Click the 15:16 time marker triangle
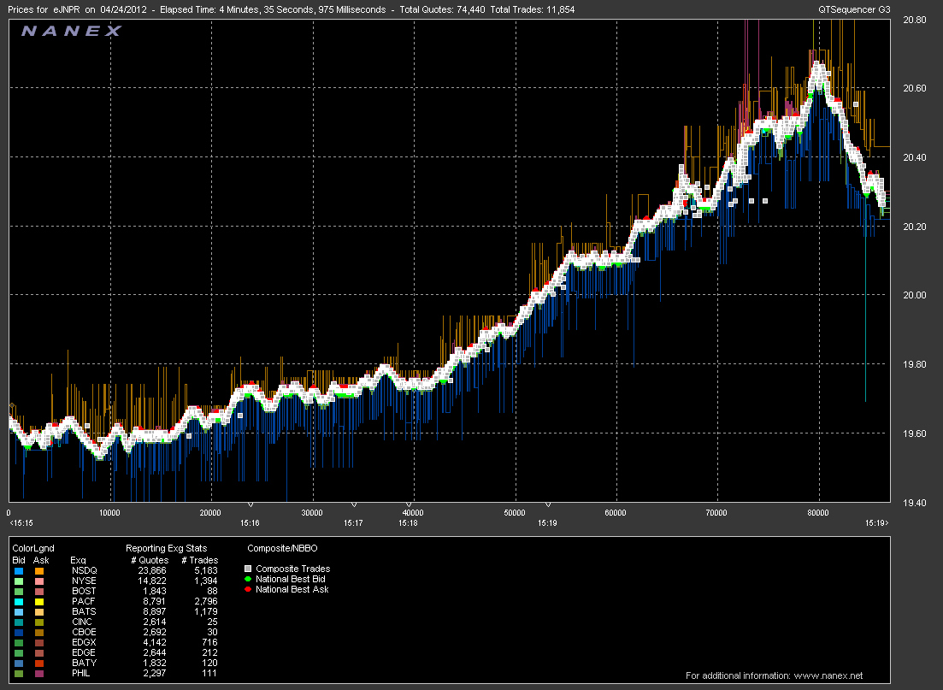This screenshot has height=690, width=943. pos(250,505)
